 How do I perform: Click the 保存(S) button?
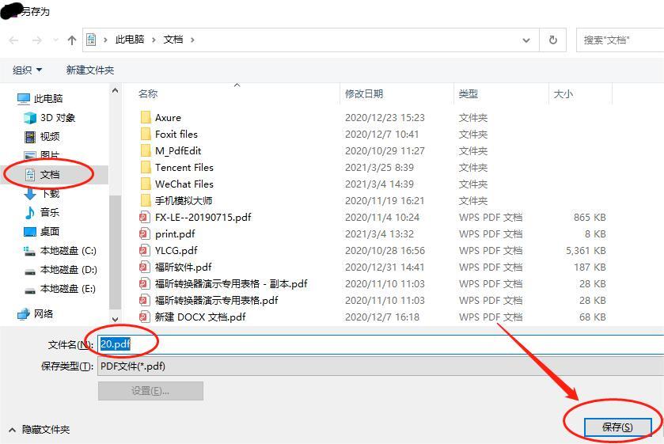point(617,427)
